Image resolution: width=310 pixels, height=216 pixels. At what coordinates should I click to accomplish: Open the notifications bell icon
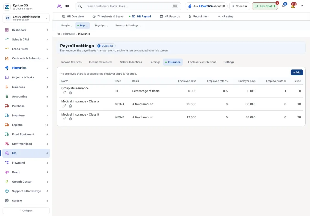pyautogui.click(x=293, y=6)
